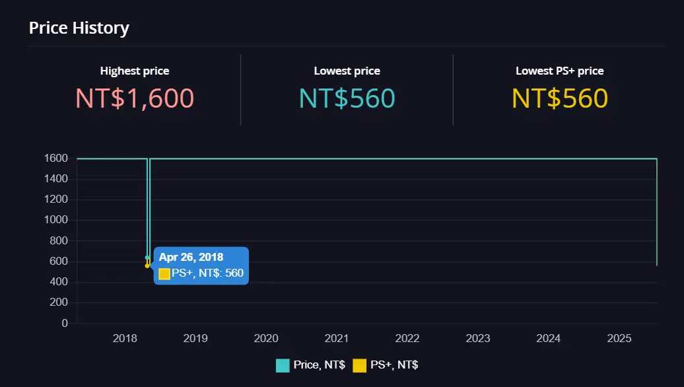Click the yellow square inside the tooltip
Screen dimensions: 684x387
click(164, 273)
